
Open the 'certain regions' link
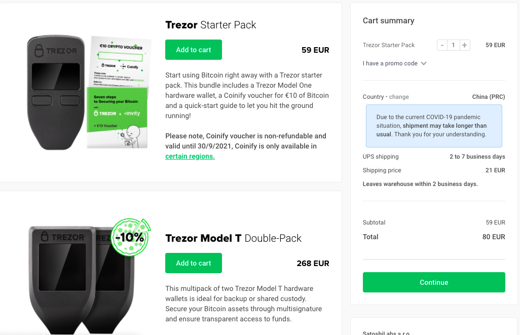tap(190, 156)
